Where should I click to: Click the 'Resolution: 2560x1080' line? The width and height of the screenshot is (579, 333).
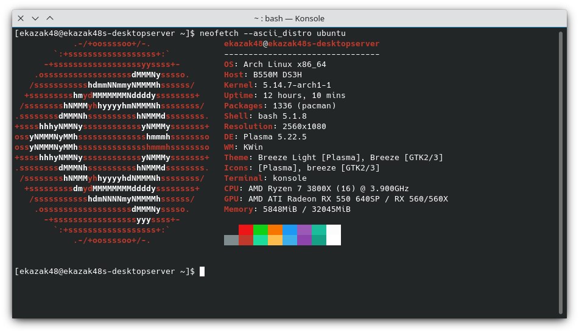point(275,126)
